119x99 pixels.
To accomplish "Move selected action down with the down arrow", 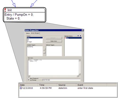I will [x=80, y=36].
